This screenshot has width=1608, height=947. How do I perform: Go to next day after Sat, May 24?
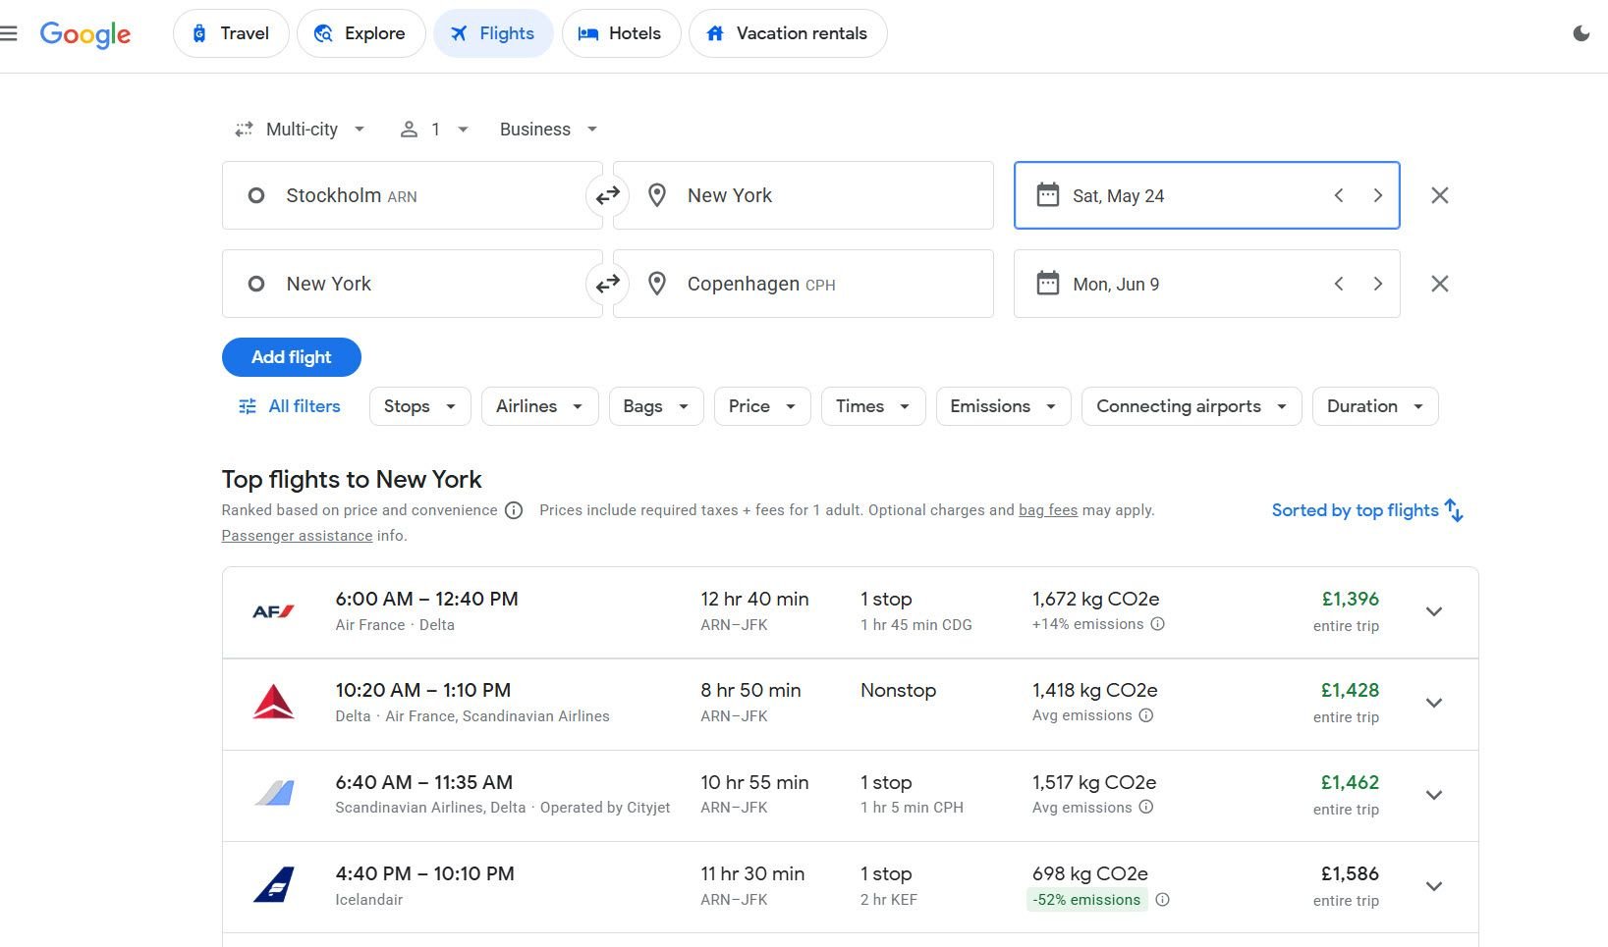click(1377, 195)
